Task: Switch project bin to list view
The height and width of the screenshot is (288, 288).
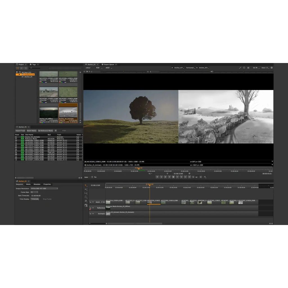Action: tap(26, 68)
